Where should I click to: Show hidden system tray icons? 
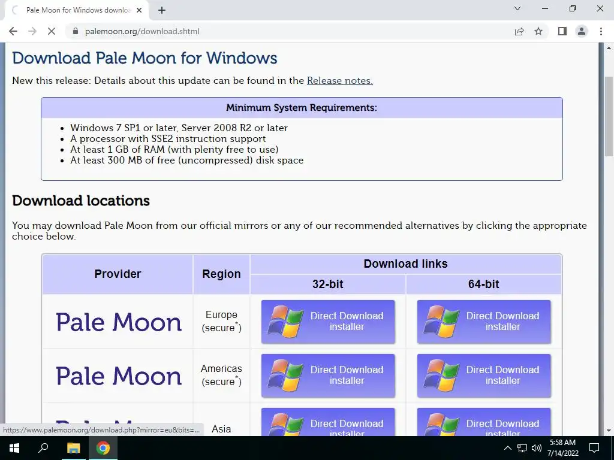(x=507, y=448)
